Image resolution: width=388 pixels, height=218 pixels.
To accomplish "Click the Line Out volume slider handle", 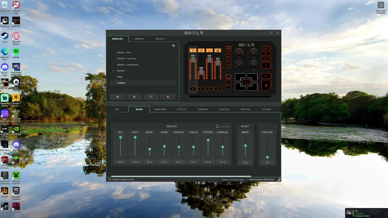I will (x=267, y=157).
